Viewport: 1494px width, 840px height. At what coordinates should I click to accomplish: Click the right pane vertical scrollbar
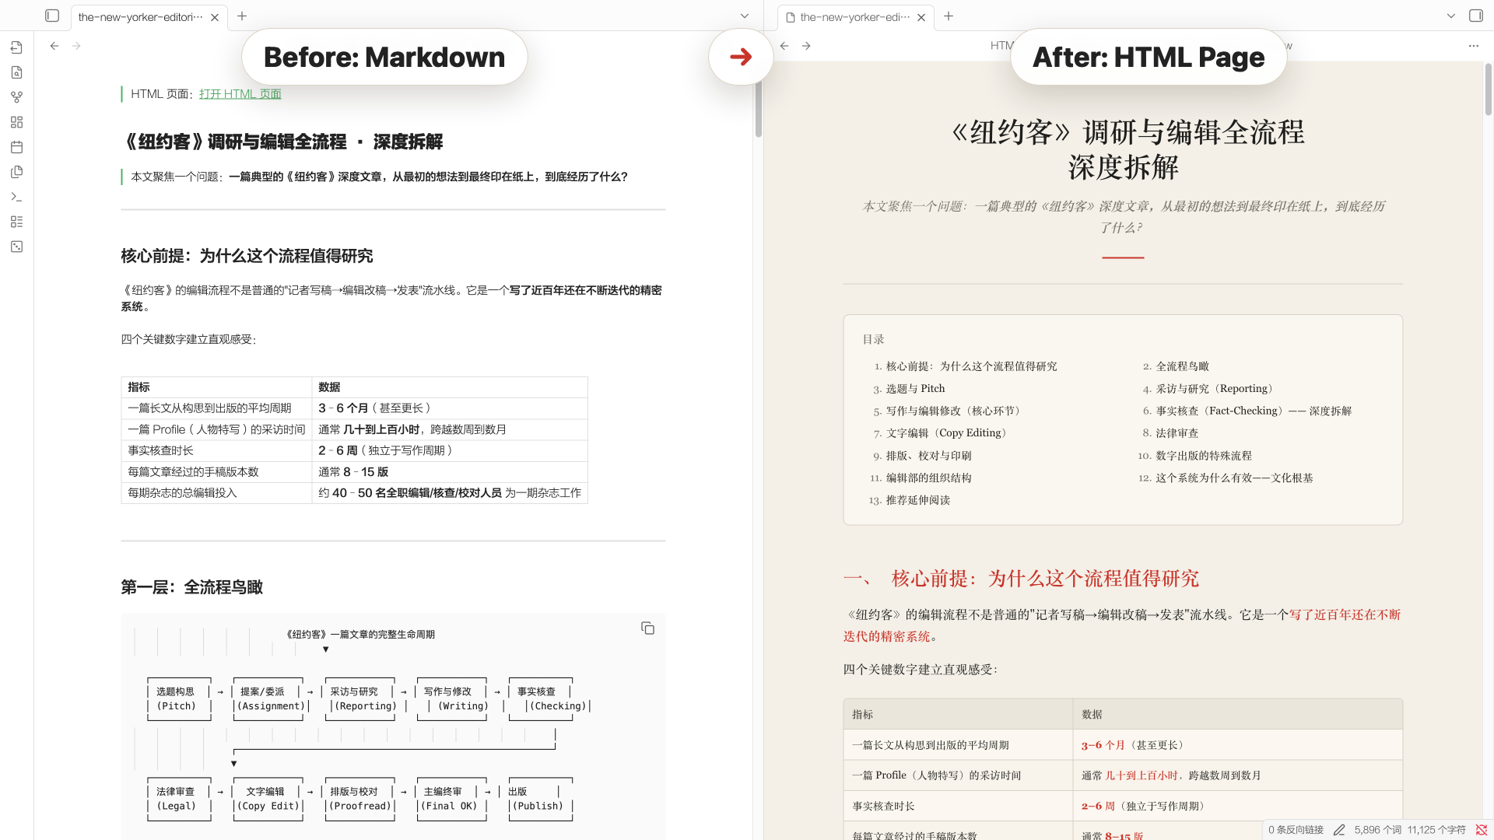click(1488, 89)
